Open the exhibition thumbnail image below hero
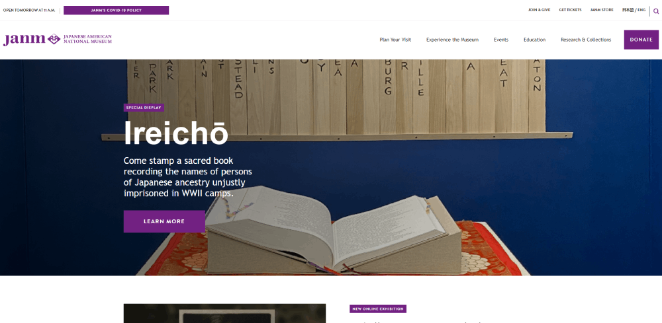The image size is (662, 323). [224, 313]
